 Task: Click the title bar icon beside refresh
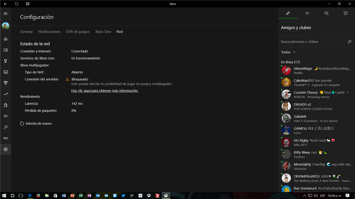(28, 4)
